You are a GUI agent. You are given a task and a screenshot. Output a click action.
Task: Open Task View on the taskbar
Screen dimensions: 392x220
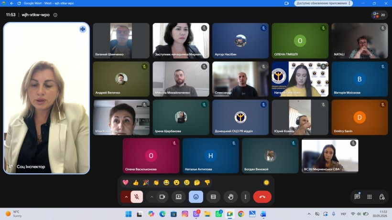pyautogui.click(x=140, y=214)
